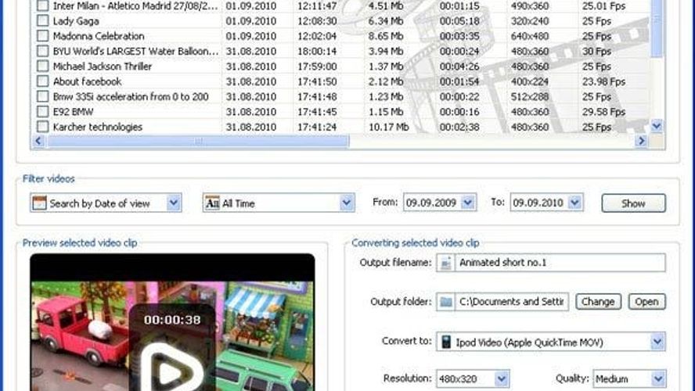The width and height of the screenshot is (695, 391).
Task: Select the 'Lady Gaga' video title
Action: 76,21
